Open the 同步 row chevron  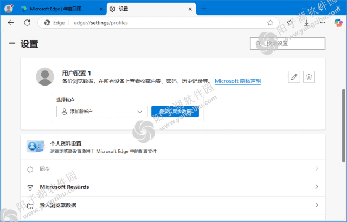[317, 169]
